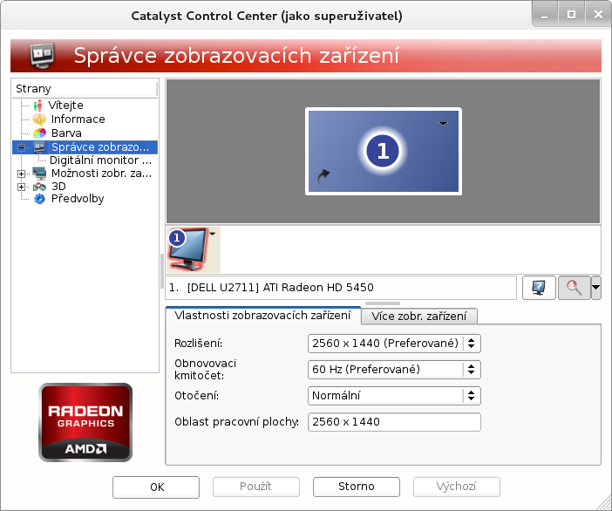Select Vítejte in the pages tree
Image resolution: width=612 pixels, height=511 pixels.
pyautogui.click(x=65, y=106)
